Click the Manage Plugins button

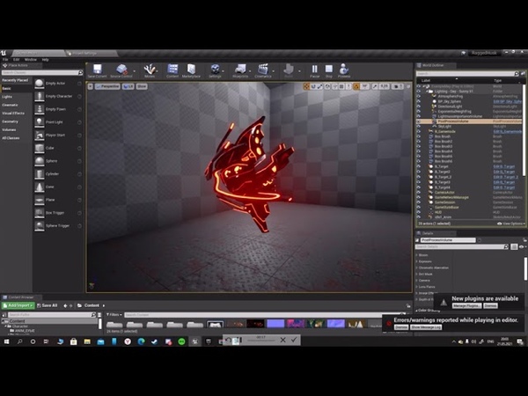[466, 305]
